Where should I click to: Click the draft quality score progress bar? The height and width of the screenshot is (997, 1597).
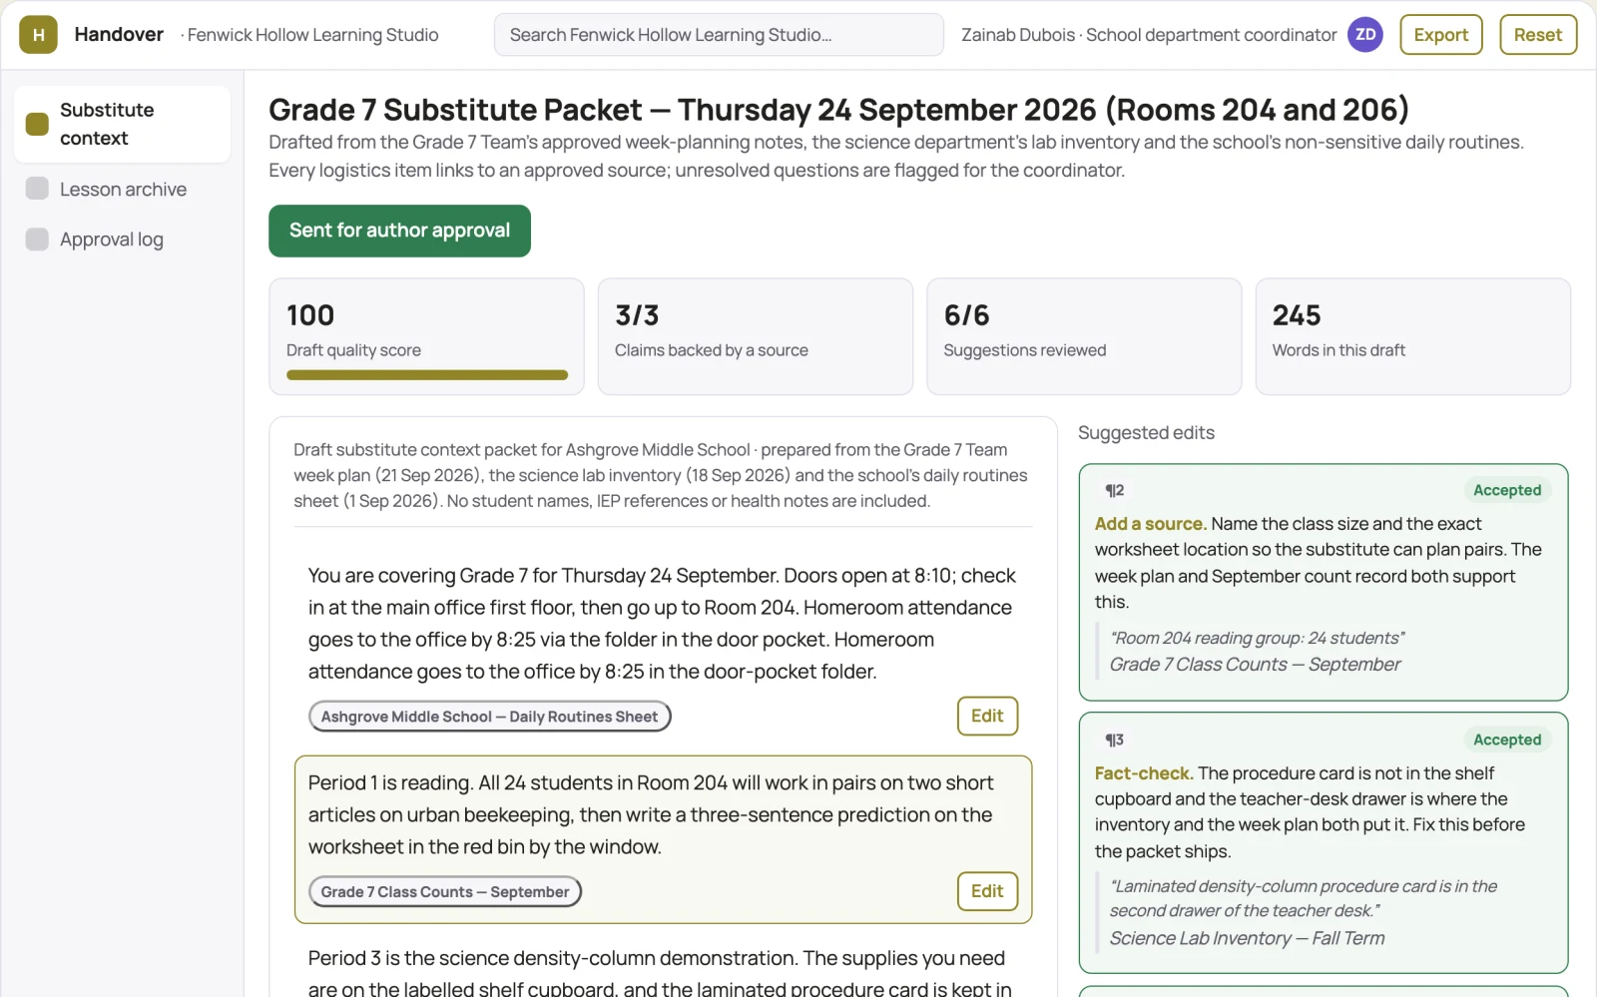(427, 375)
